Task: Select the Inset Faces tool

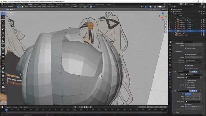Action: (3, 53)
